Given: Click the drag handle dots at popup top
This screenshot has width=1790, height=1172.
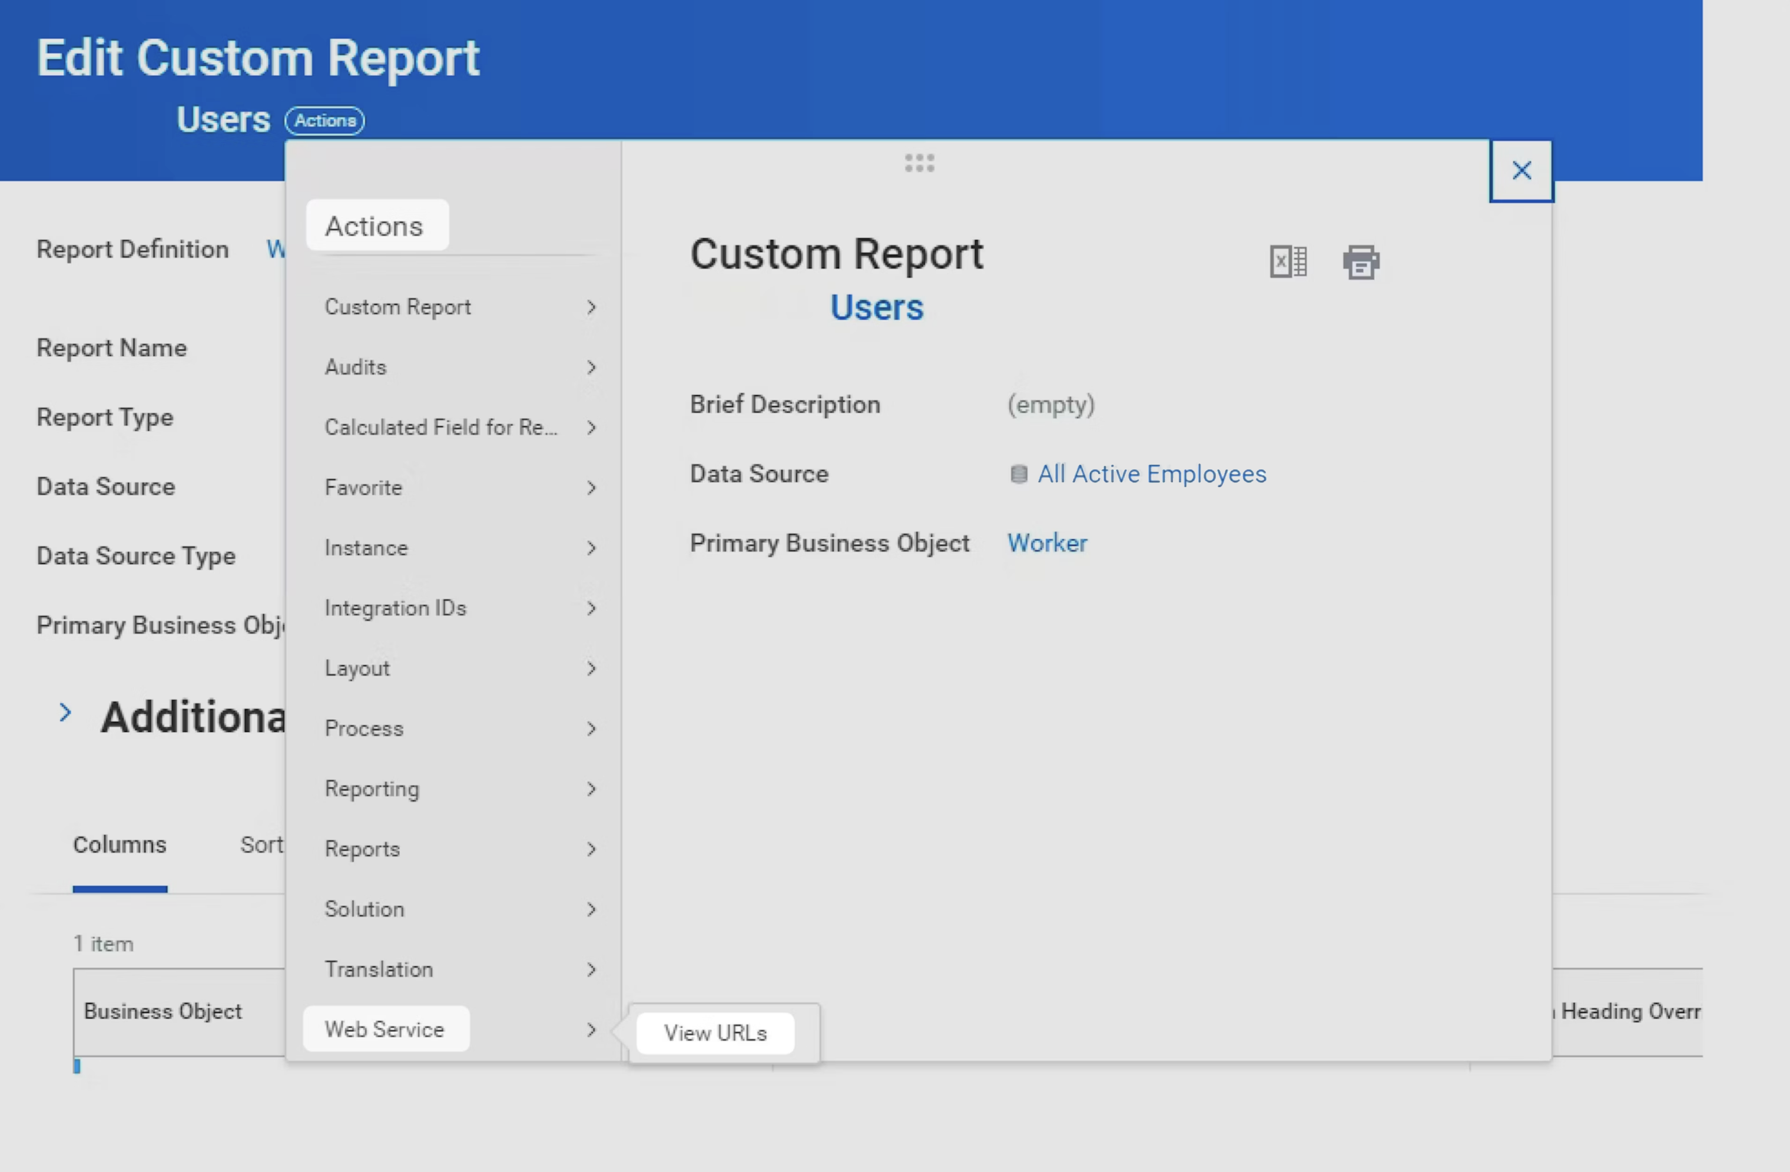Looking at the screenshot, I should pos(919,163).
